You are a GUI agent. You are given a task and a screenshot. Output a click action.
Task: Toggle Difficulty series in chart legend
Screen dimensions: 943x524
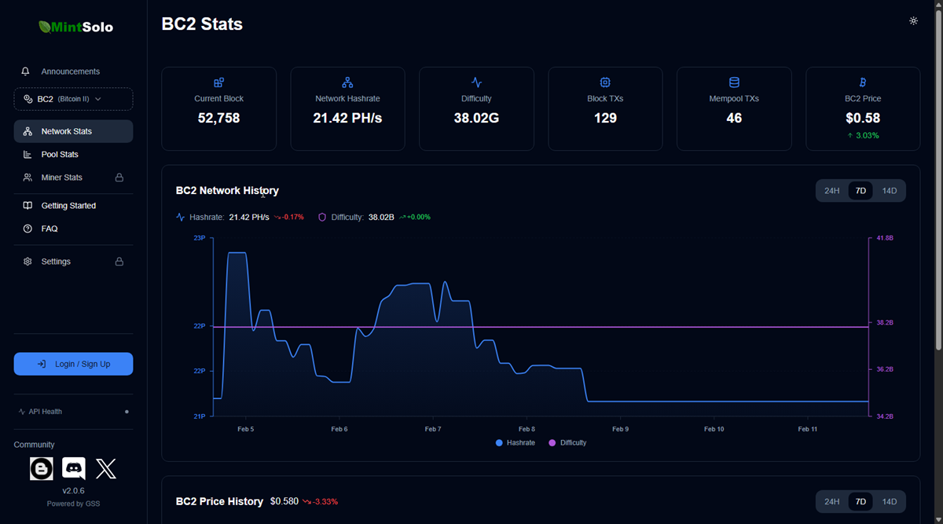click(x=567, y=443)
